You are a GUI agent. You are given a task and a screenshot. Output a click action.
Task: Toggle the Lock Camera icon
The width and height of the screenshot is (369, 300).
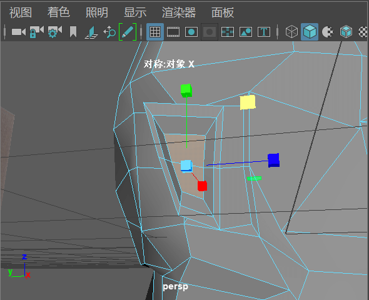pyautogui.click(x=36, y=32)
